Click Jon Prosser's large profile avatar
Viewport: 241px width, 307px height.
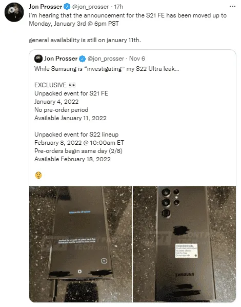pos(14,12)
